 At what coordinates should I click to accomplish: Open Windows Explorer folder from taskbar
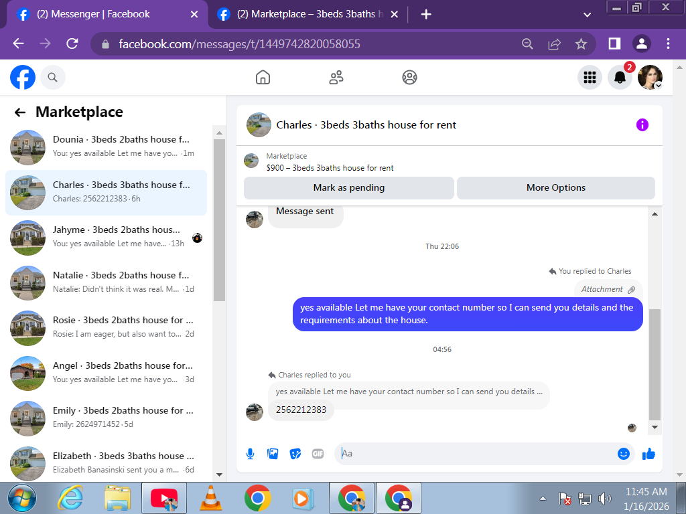pos(118,498)
